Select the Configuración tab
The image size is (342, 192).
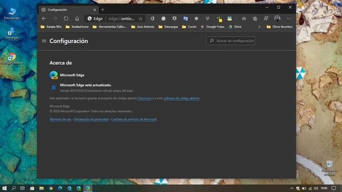click(69, 9)
